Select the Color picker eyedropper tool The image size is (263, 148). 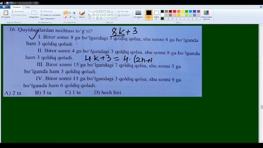point(70,17)
